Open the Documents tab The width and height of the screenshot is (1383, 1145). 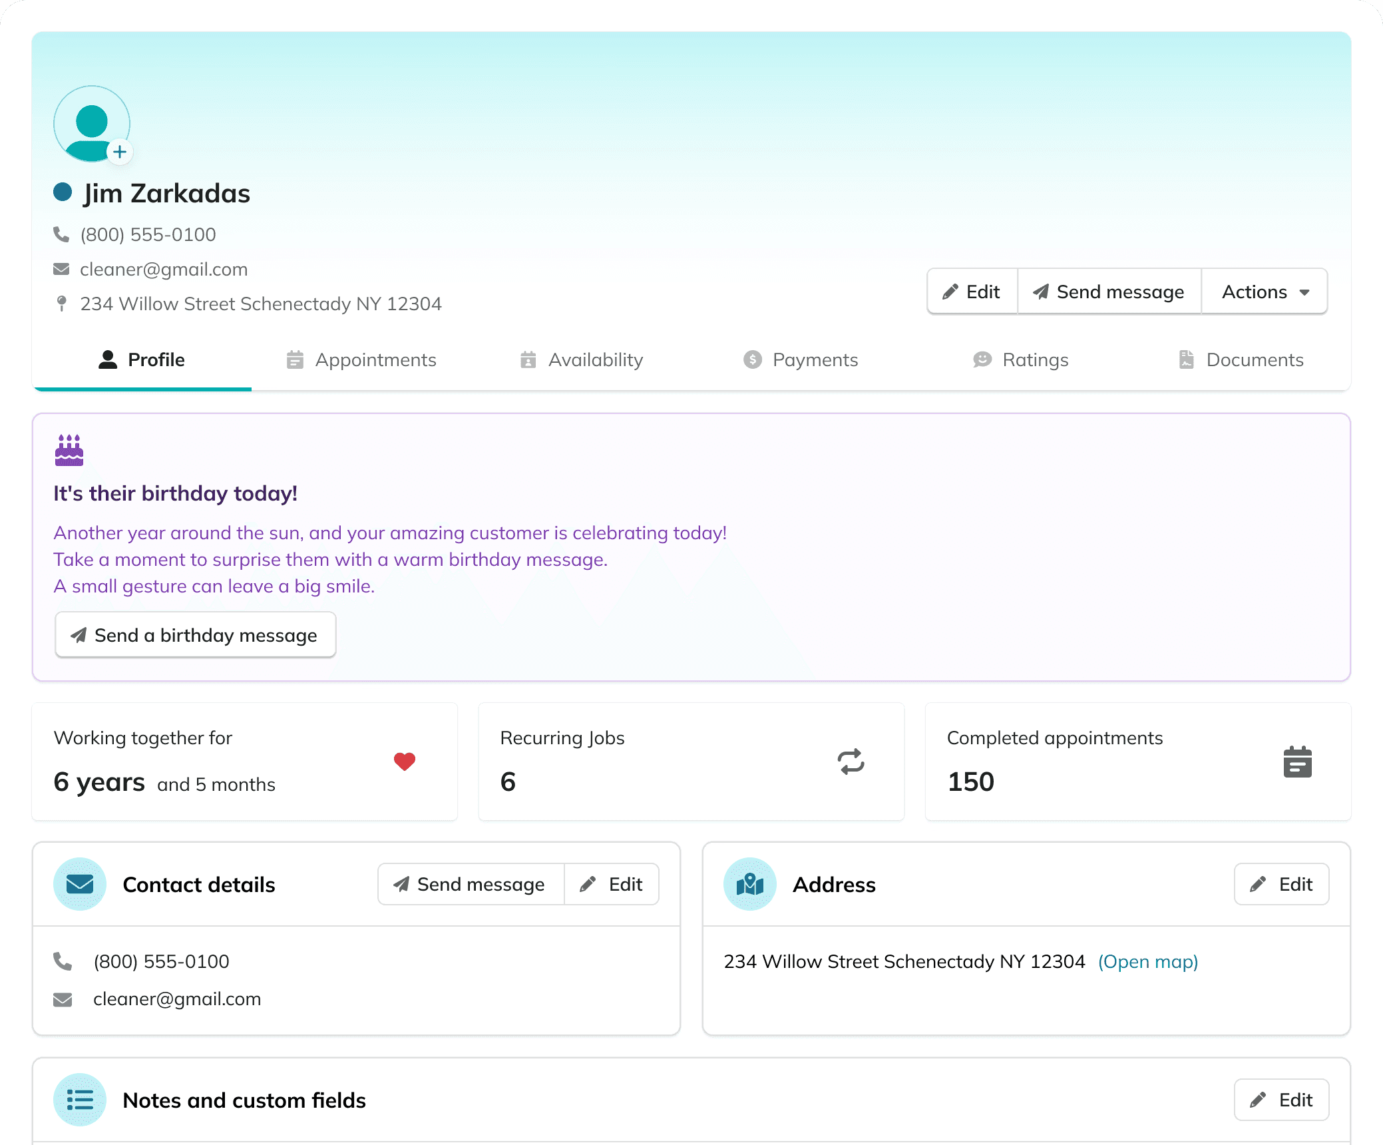click(x=1241, y=359)
